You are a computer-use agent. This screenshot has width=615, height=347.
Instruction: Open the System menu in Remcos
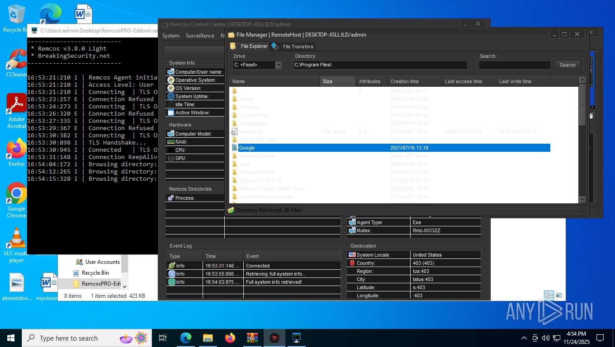(171, 36)
